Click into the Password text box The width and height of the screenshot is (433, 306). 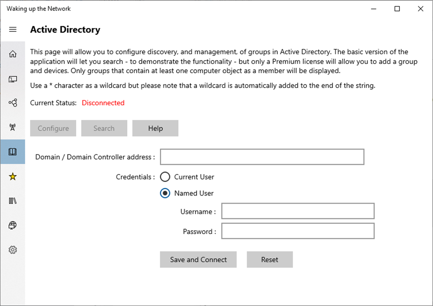298,231
